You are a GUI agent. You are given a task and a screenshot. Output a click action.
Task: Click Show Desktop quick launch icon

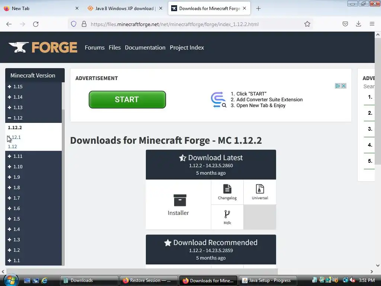tap(27, 280)
